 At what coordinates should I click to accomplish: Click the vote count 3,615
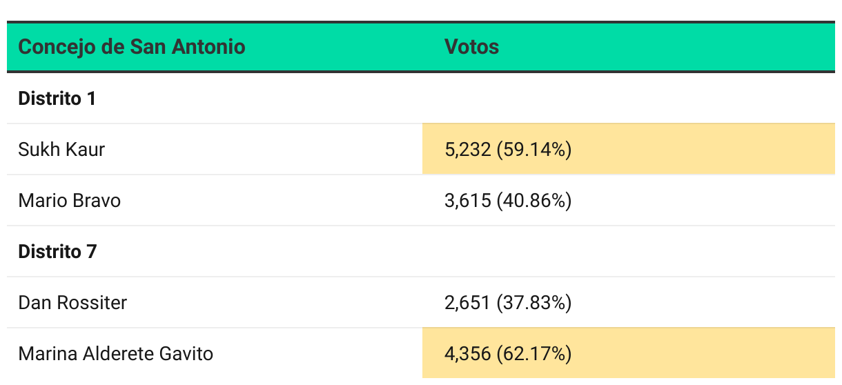coord(467,201)
